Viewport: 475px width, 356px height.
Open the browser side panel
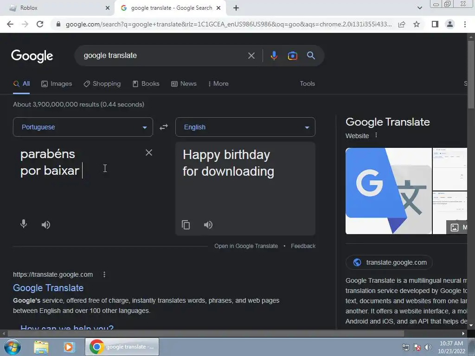[435, 24]
